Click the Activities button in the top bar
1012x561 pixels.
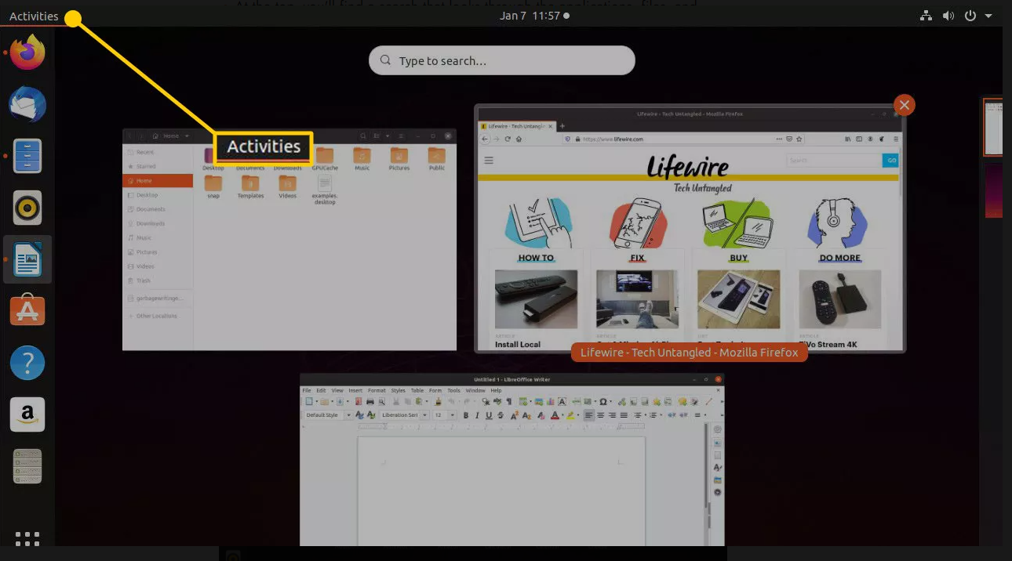pyautogui.click(x=34, y=16)
